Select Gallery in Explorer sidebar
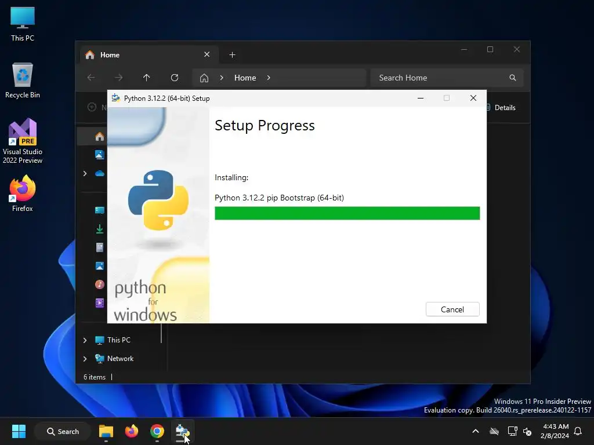This screenshot has height=445, width=594. click(99, 154)
